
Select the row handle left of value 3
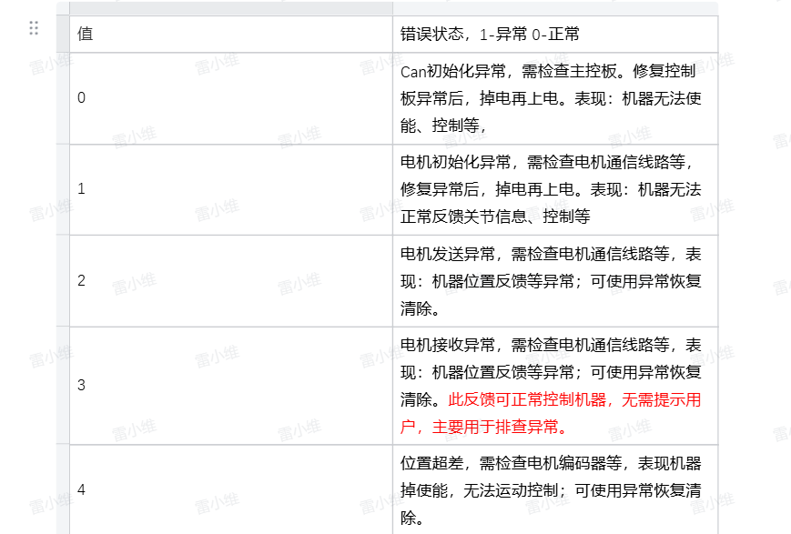pyautogui.click(x=63, y=385)
